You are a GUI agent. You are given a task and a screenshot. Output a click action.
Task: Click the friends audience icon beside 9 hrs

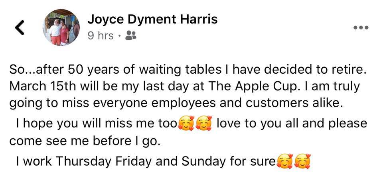click(131, 36)
